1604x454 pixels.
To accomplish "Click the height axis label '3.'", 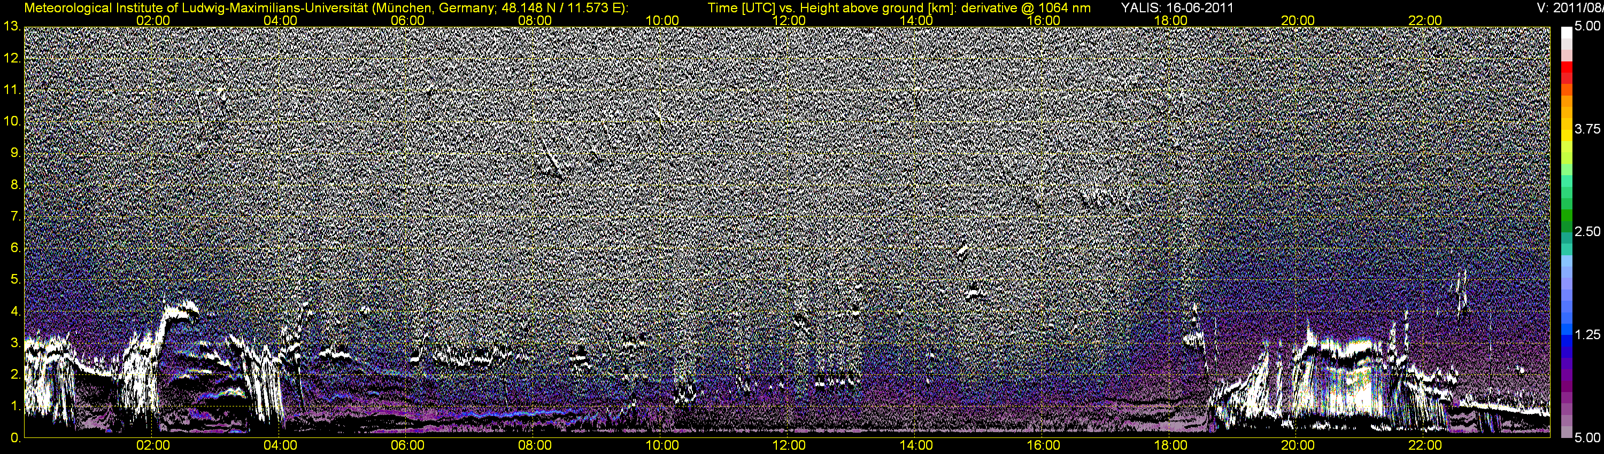I will click(16, 343).
